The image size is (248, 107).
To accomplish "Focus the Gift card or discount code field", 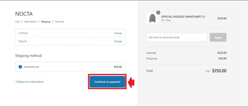I will pyautogui.click(x=177, y=37).
